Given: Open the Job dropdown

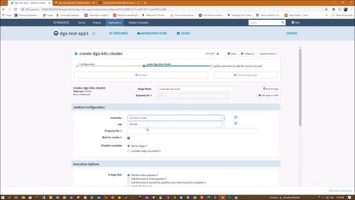Looking at the screenshot, I should [x=176, y=124].
